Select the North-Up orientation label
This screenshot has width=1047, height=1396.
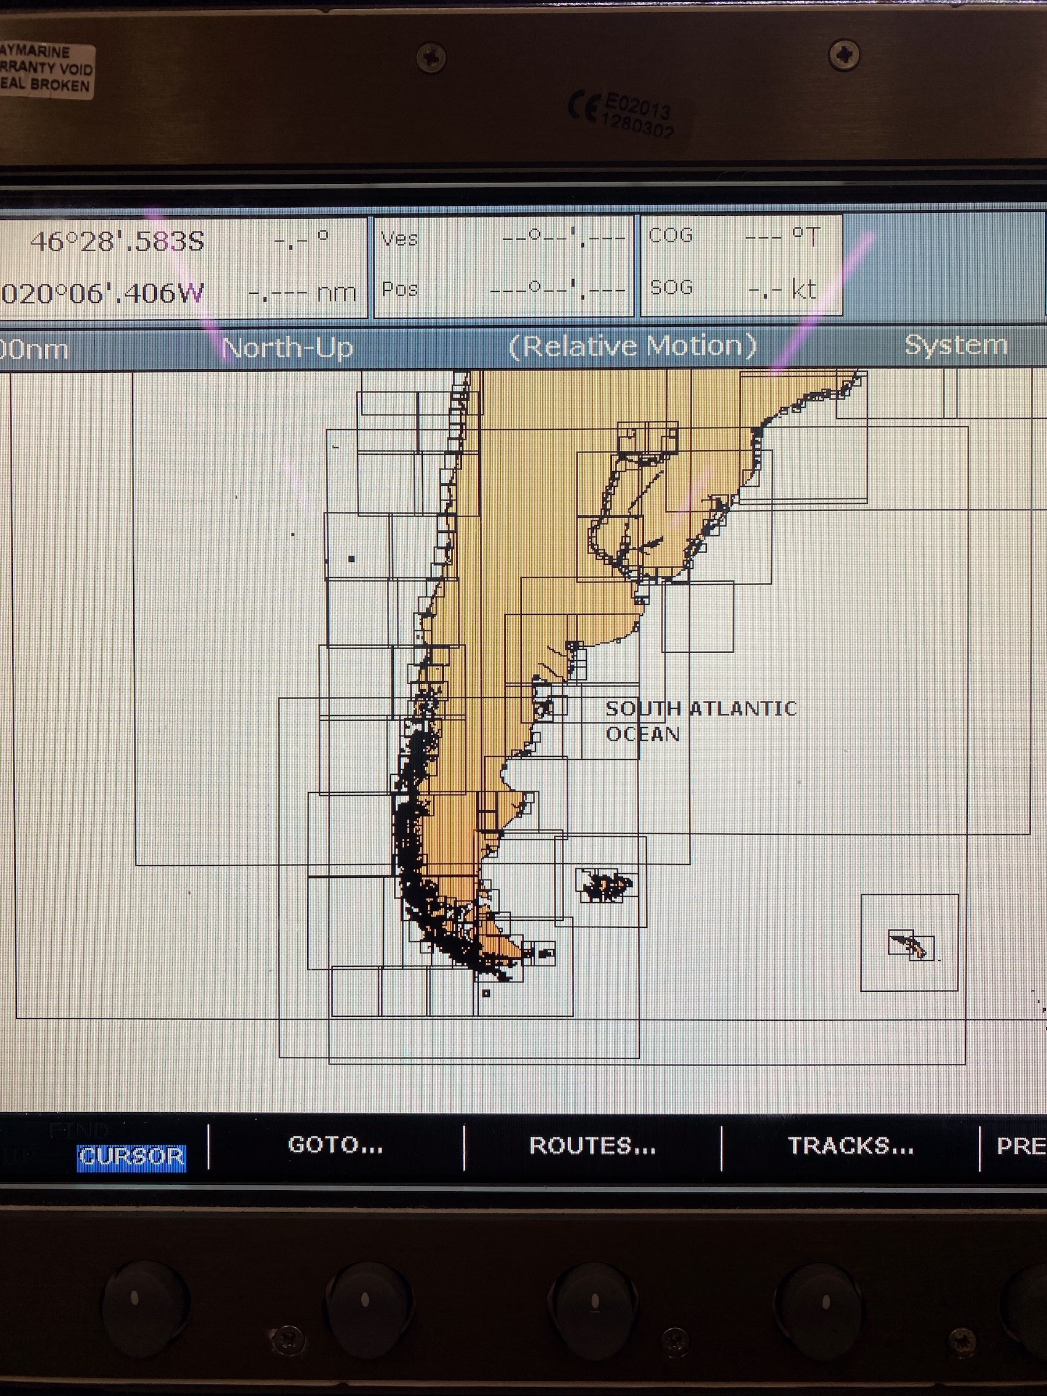click(287, 348)
